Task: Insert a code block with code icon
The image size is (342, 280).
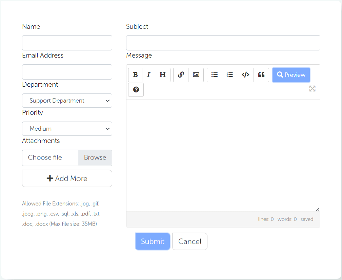Action: (245, 75)
